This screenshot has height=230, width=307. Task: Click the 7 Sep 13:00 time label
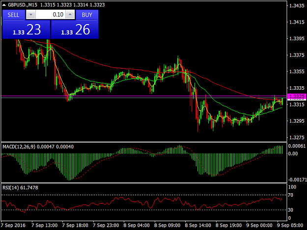[44, 225]
